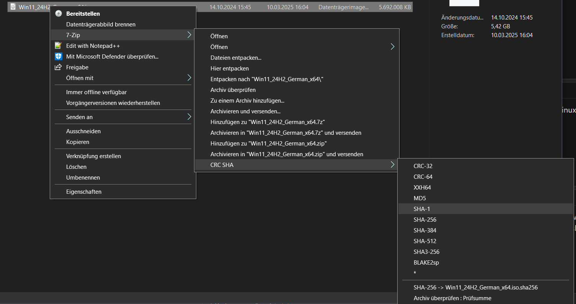Image resolution: width=576 pixels, height=304 pixels.
Task: Choose Archivieren in .7z und versenden
Action: click(x=297, y=133)
